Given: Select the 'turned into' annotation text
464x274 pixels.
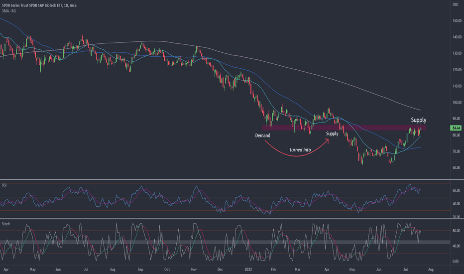Looking at the screenshot, I should click(x=300, y=150).
